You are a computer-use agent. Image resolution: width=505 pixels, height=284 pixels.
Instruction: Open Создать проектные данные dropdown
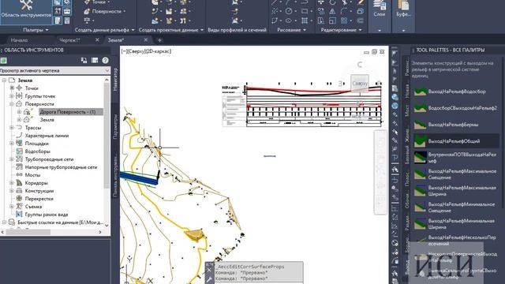171,30
